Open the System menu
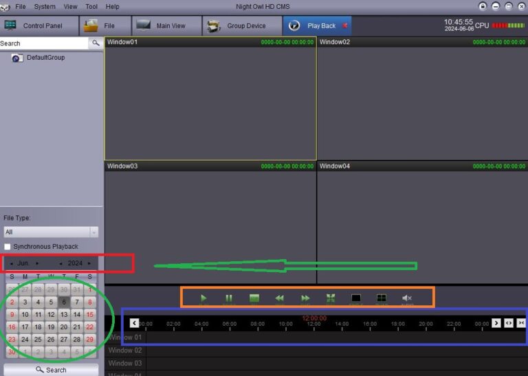The image size is (528, 376). [45, 6]
